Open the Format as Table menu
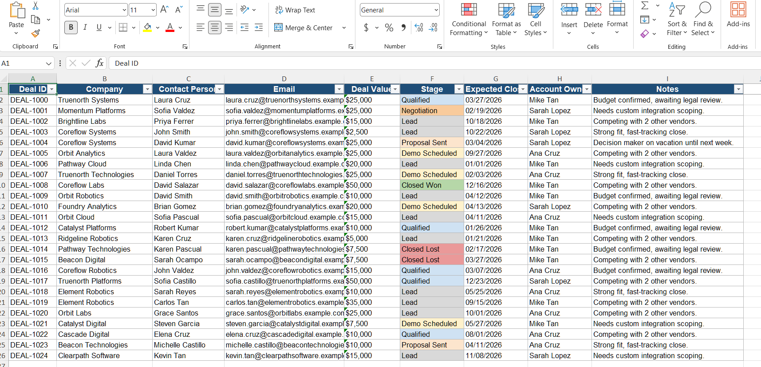Screen dimensions: 761x367 coord(506,20)
